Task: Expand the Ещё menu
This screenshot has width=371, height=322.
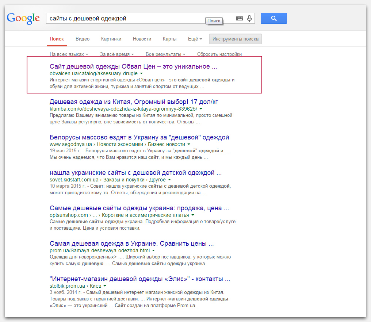Action: 195,39
